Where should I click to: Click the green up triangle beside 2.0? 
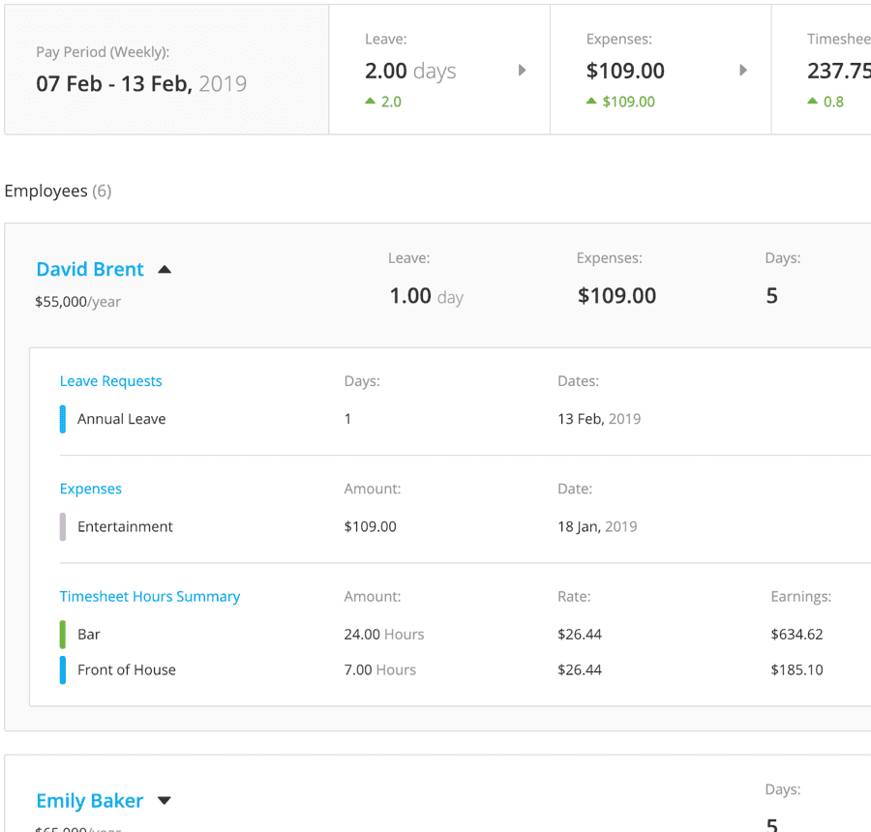click(370, 101)
